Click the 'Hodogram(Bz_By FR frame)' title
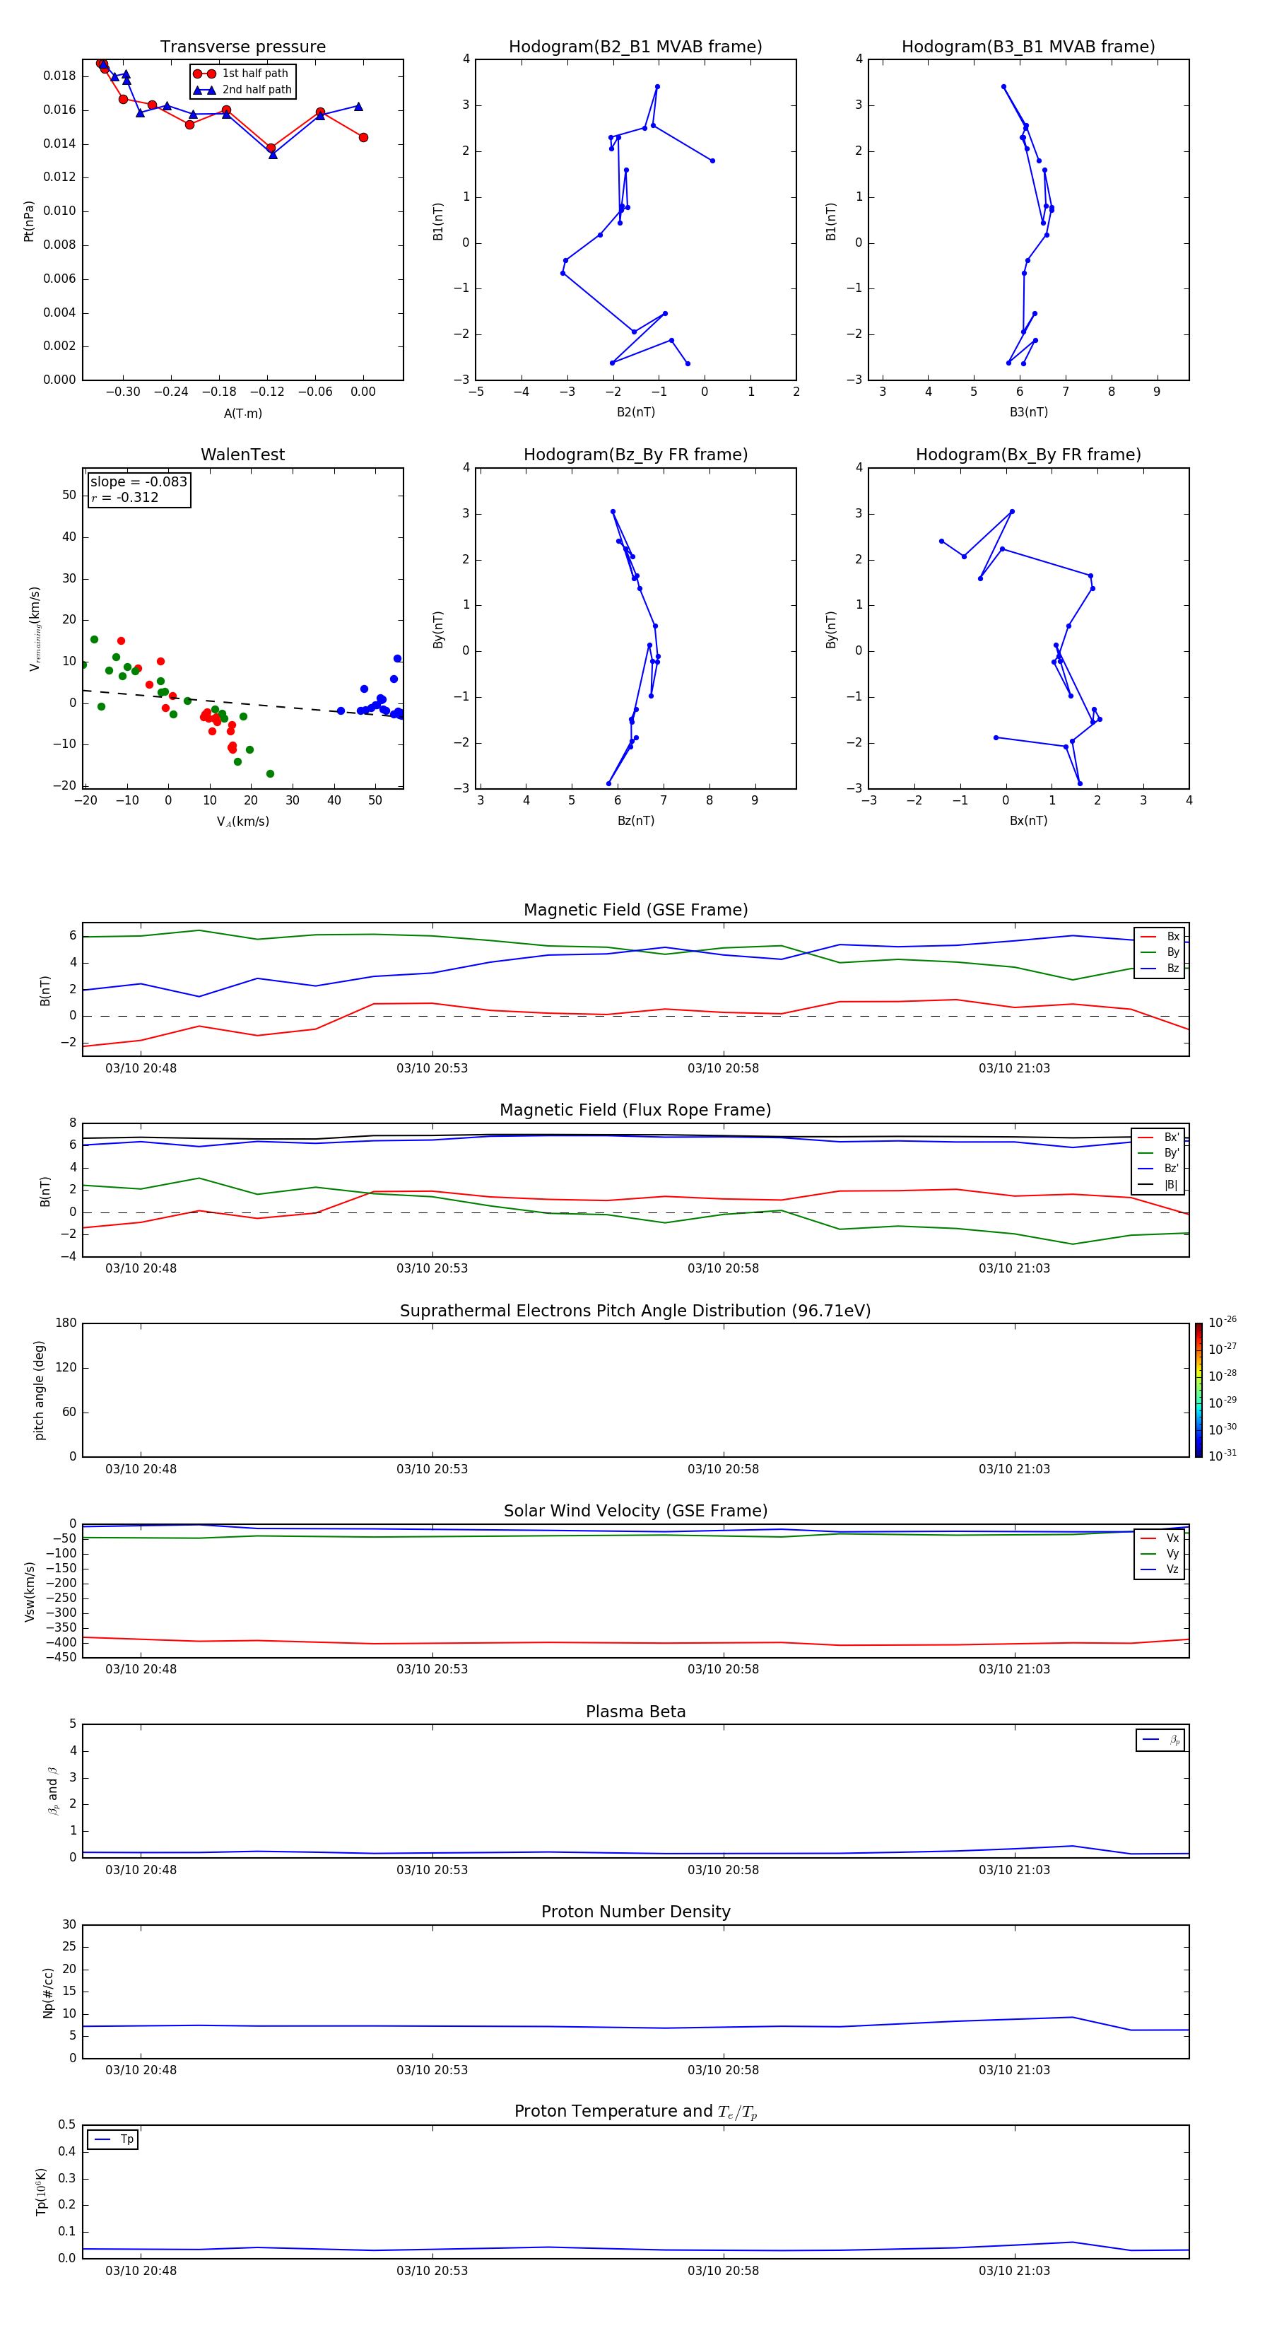Image resolution: width=1272 pixels, height=2333 pixels. (635, 455)
